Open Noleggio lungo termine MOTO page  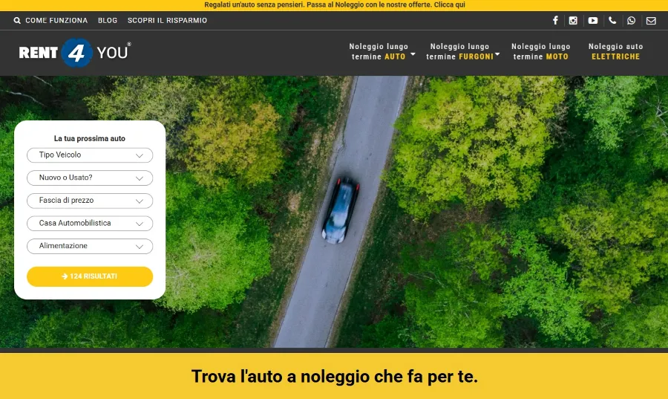click(x=540, y=51)
